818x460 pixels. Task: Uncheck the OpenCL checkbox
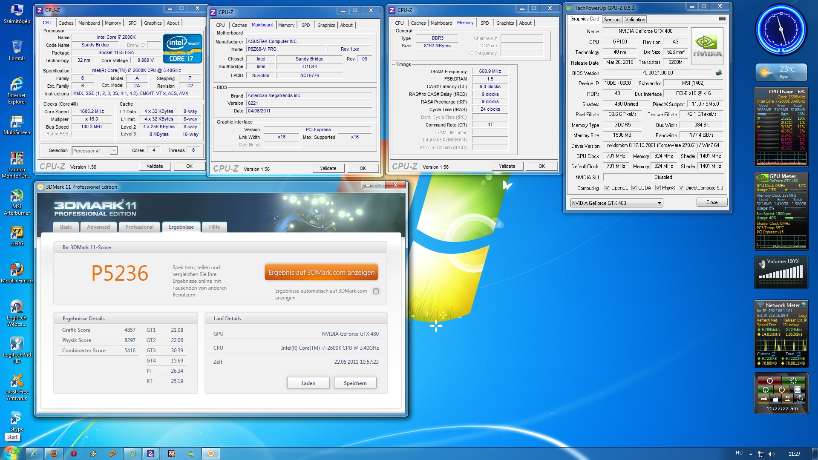coord(607,188)
